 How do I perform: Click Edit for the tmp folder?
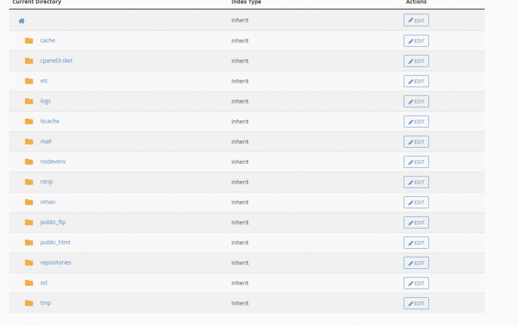point(416,303)
